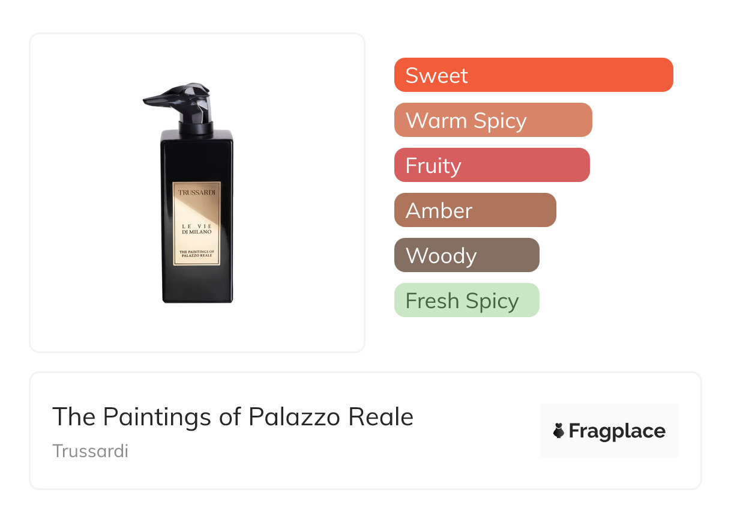Click the TRUSSARDI text on bottle label

196,192
